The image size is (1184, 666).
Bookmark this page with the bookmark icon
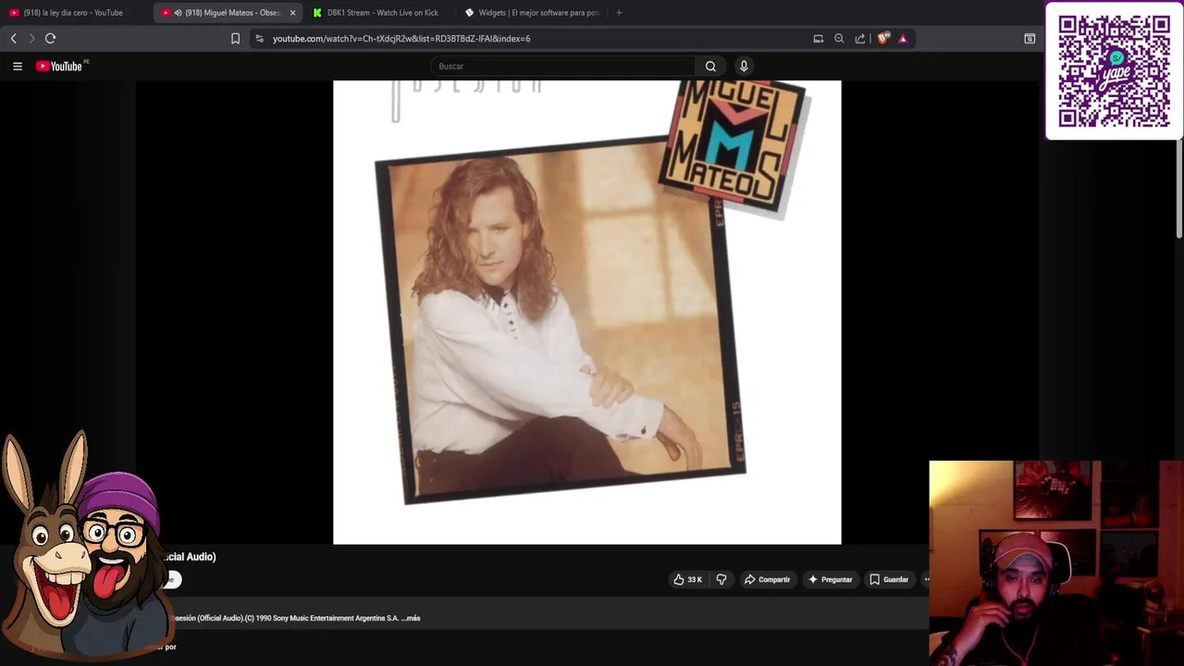[235, 39]
